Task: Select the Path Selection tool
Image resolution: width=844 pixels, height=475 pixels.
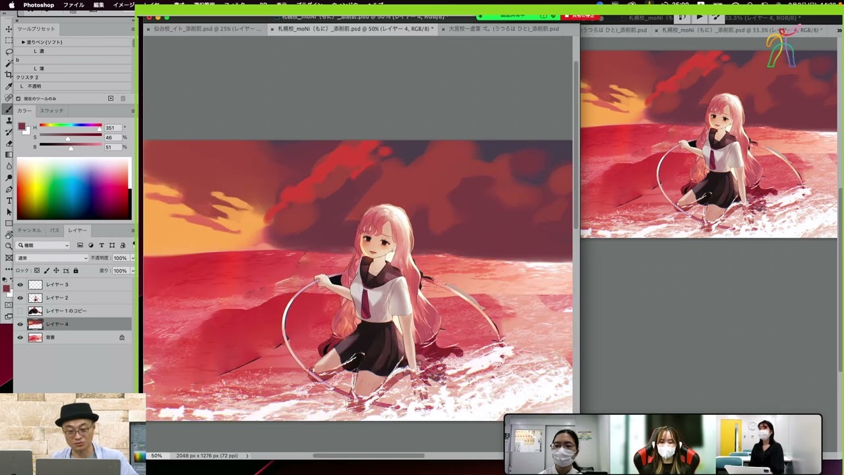Action: tap(9, 212)
